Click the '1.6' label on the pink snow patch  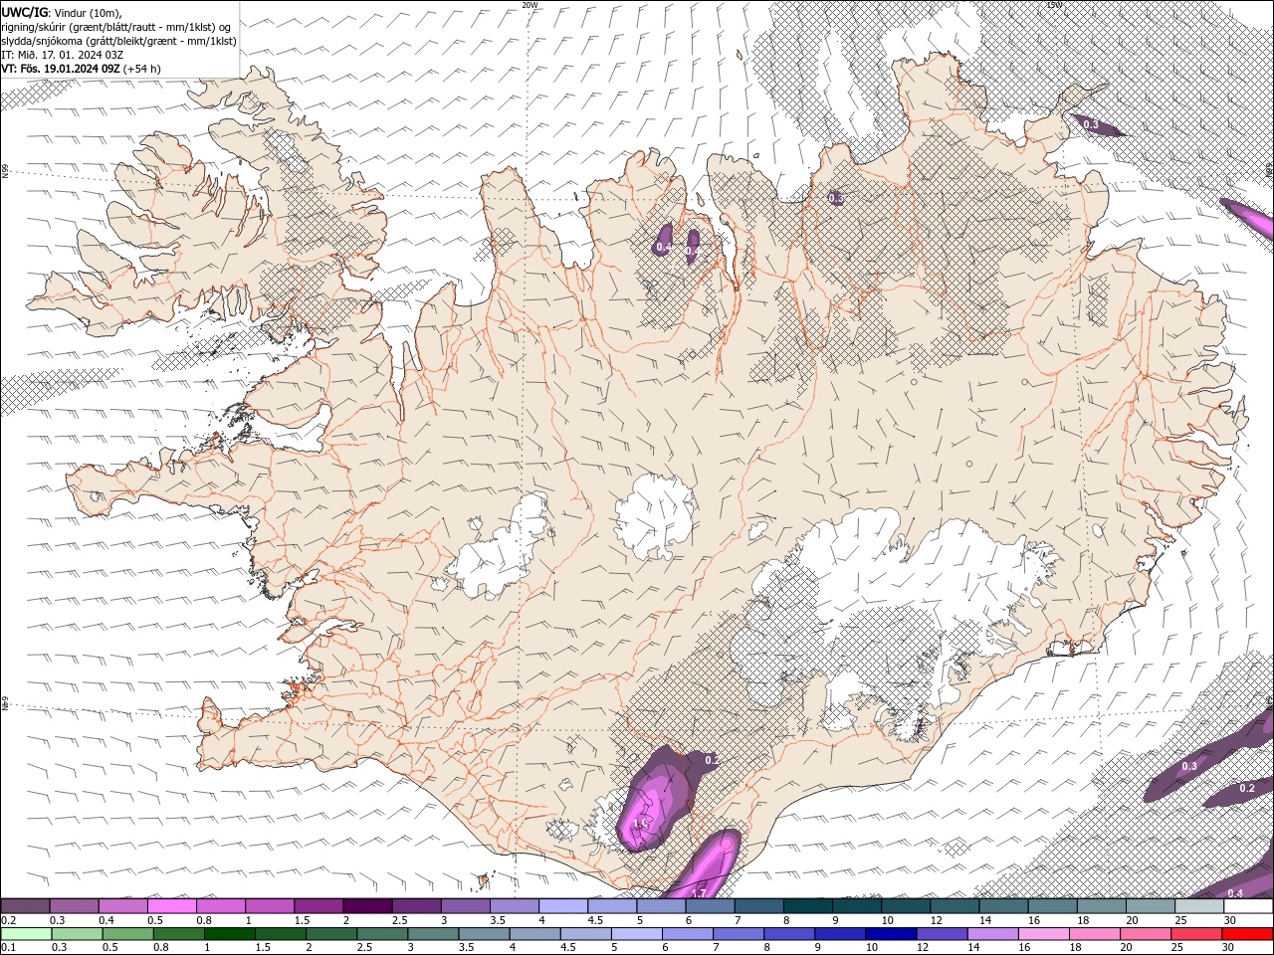[x=641, y=824]
